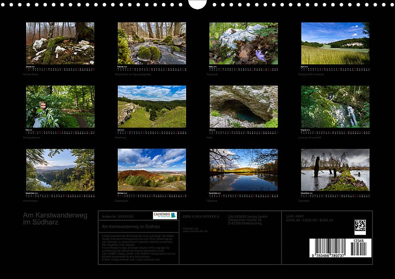The width and height of the screenshot is (395, 279).
Task: Select the September lake overlook photo
Action: click(x=60, y=170)
